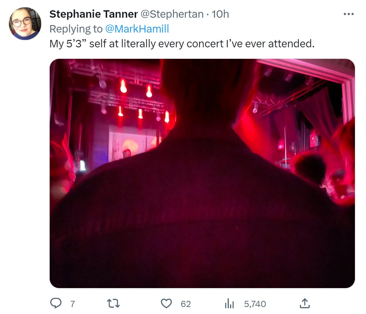Click the "Replying to" label text
Screen dimensions: 366x314
point(76,29)
